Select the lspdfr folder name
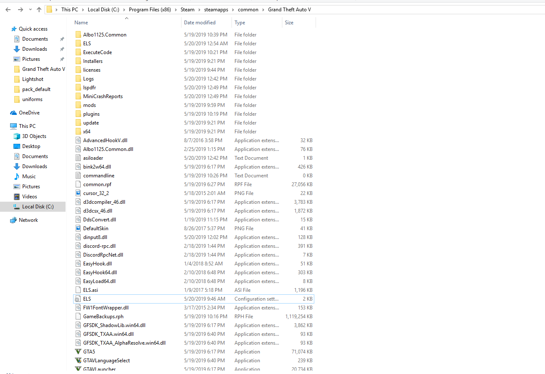 (90, 88)
